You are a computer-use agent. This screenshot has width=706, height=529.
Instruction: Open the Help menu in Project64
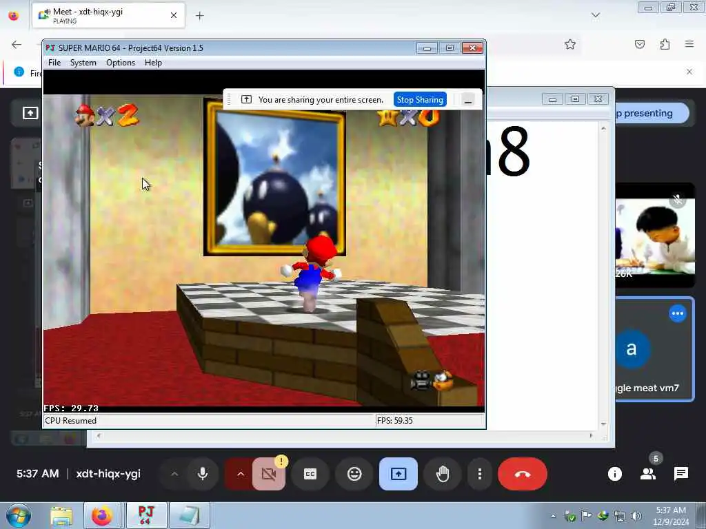tap(153, 63)
